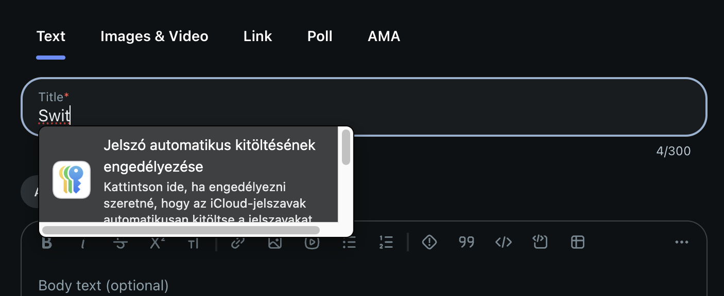This screenshot has width=724, height=296.
Task: Insert a link using the chain icon
Action: pos(237,243)
